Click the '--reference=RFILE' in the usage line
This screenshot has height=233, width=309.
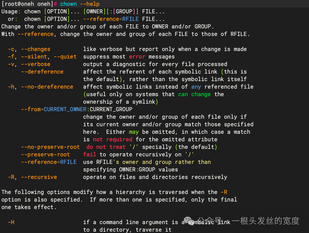tap(111, 19)
